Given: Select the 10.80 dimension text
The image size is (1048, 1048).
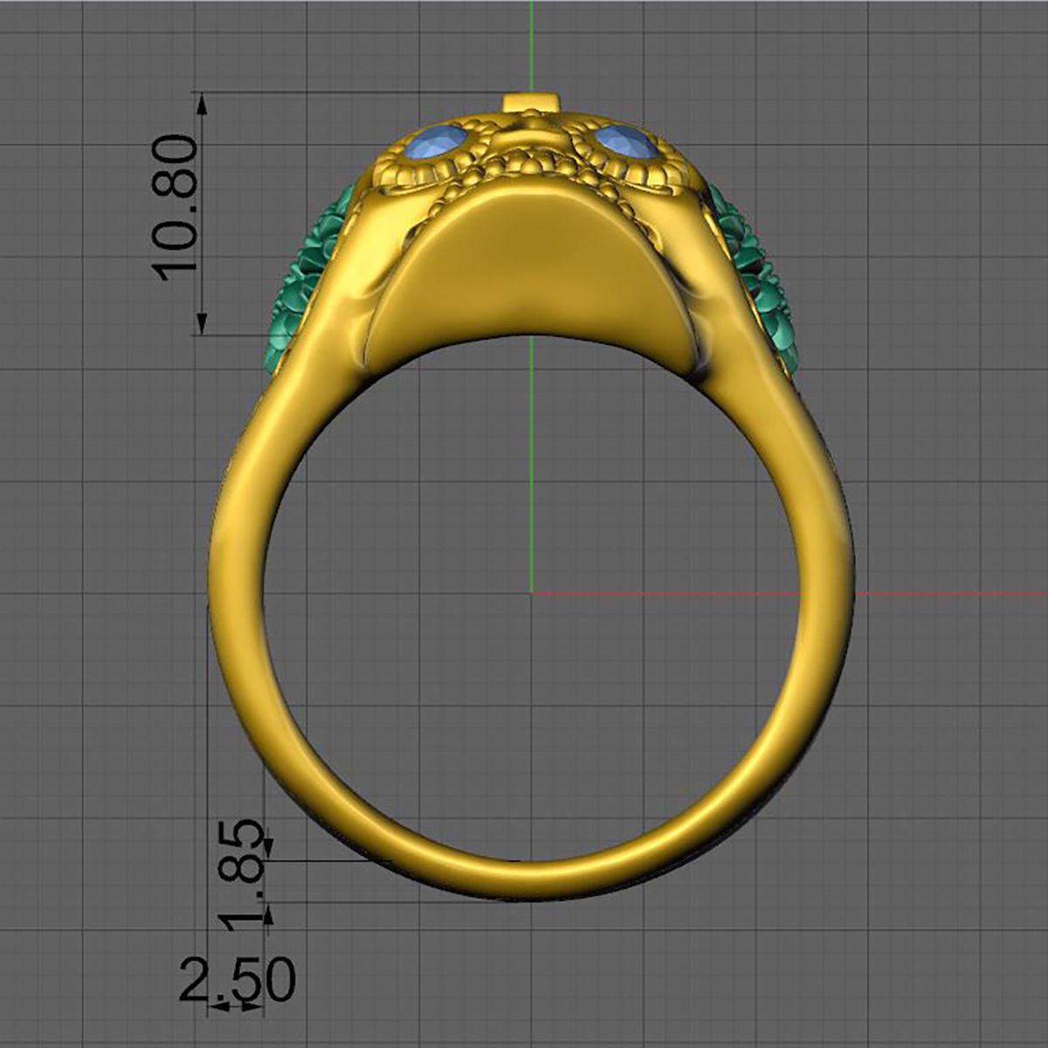Looking at the screenshot, I should [x=176, y=208].
